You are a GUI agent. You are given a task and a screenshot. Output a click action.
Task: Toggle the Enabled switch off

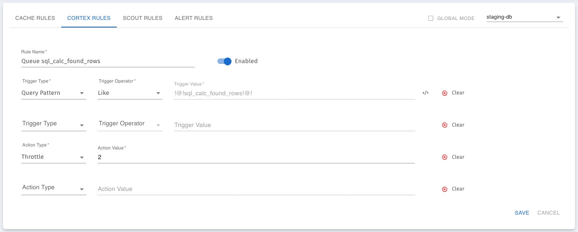coord(224,61)
